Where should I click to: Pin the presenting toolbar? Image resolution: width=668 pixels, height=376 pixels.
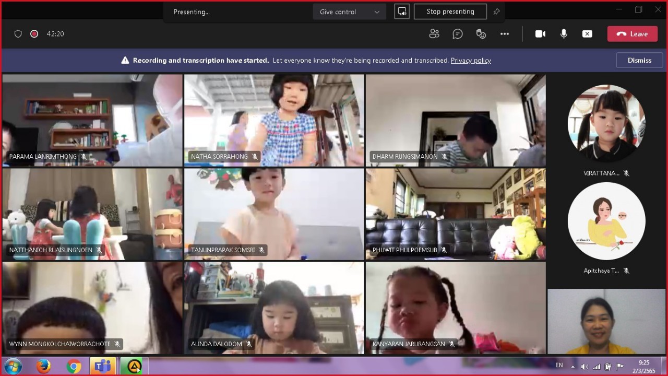496,11
